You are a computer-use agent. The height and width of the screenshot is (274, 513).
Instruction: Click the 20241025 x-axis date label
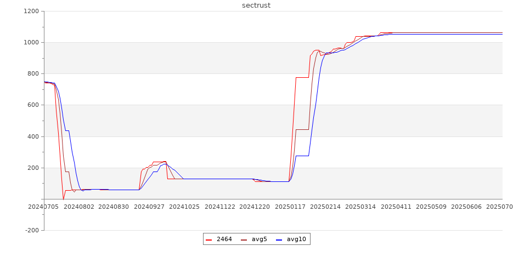click(184, 207)
